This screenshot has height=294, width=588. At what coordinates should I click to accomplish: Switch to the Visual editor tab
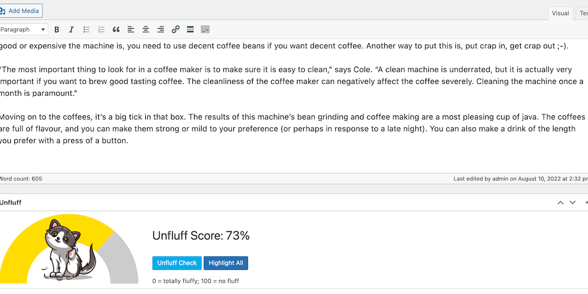[560, 13]
